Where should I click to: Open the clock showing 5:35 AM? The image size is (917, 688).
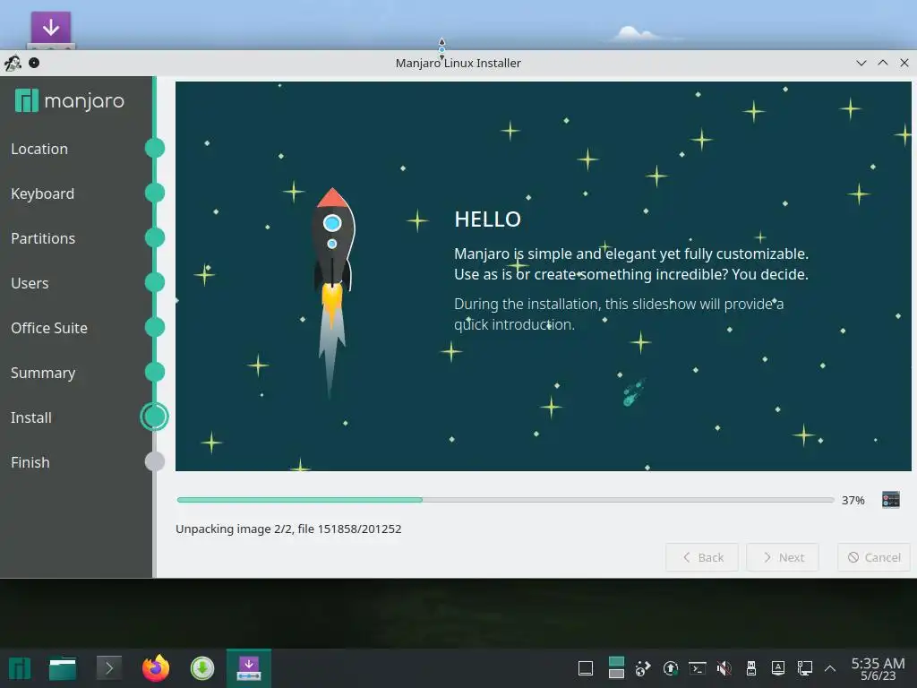(878, 668)
